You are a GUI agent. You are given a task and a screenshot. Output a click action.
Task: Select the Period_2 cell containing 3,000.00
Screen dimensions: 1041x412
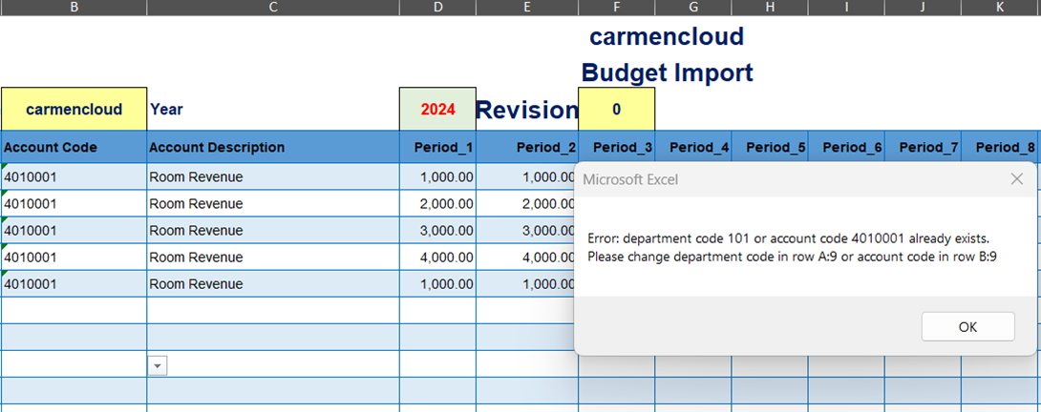pos(527,230)
